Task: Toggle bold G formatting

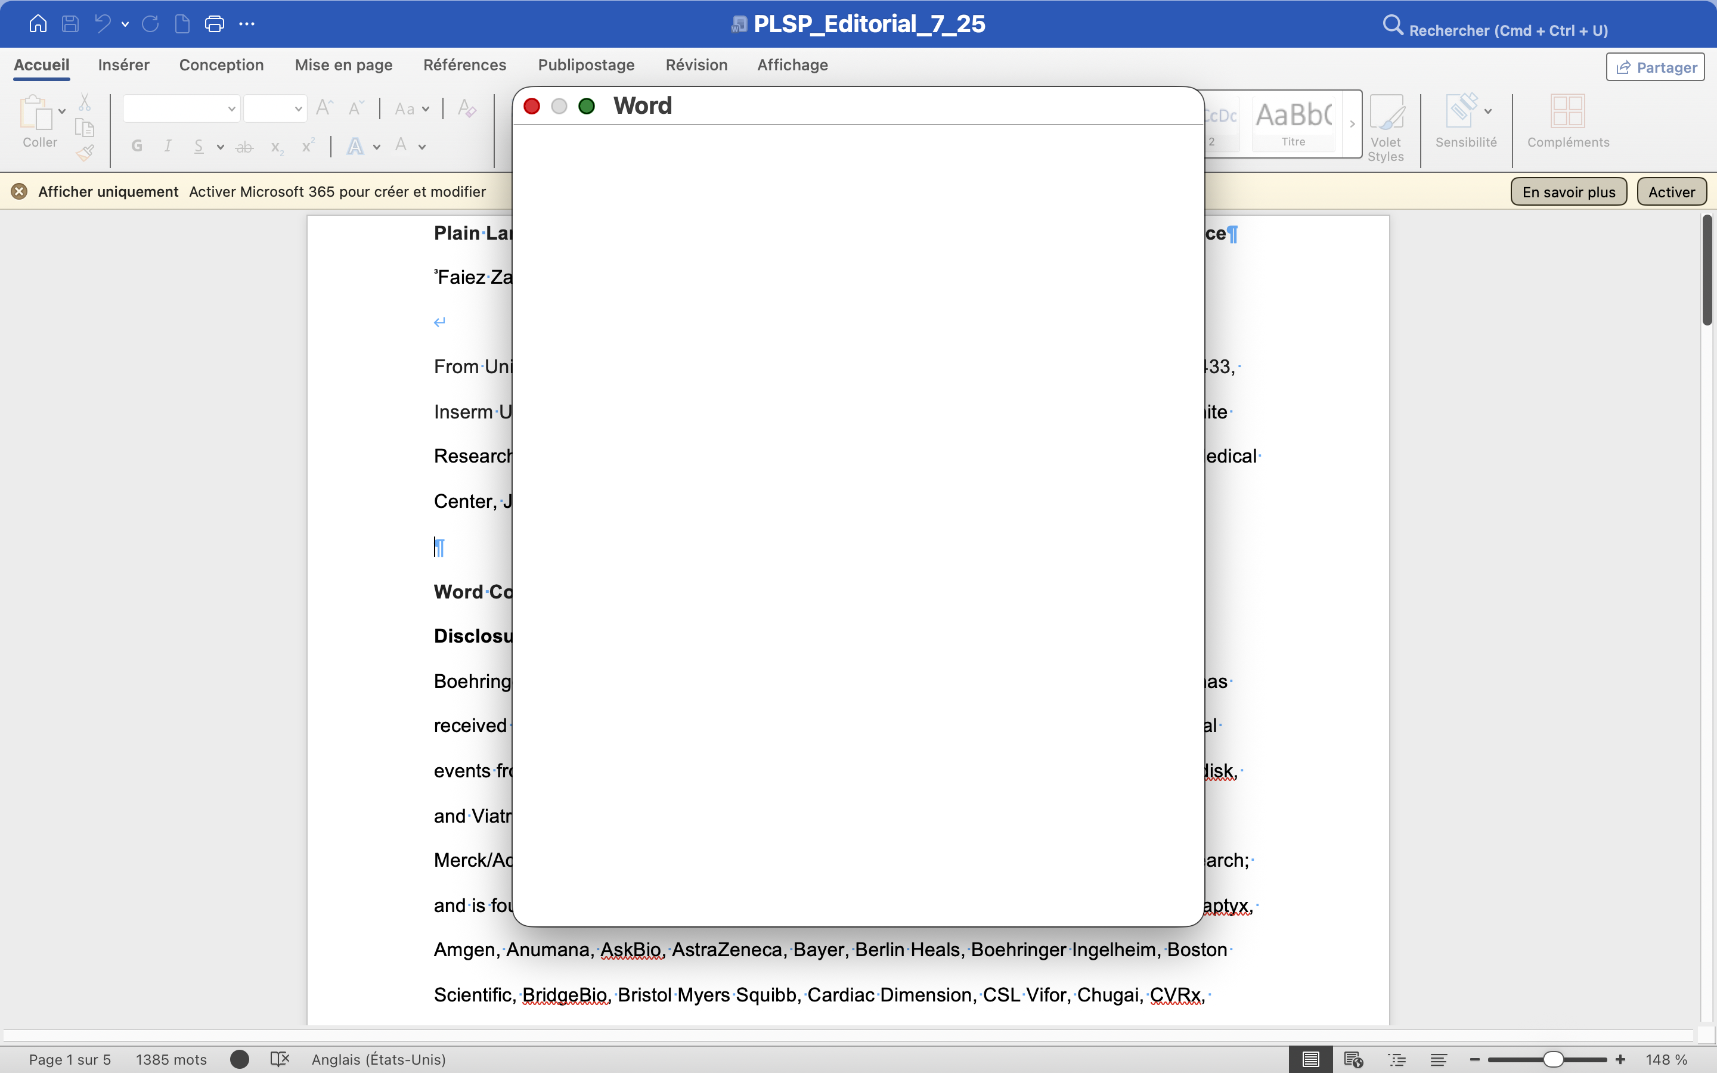Action: (x=137, y=146)
